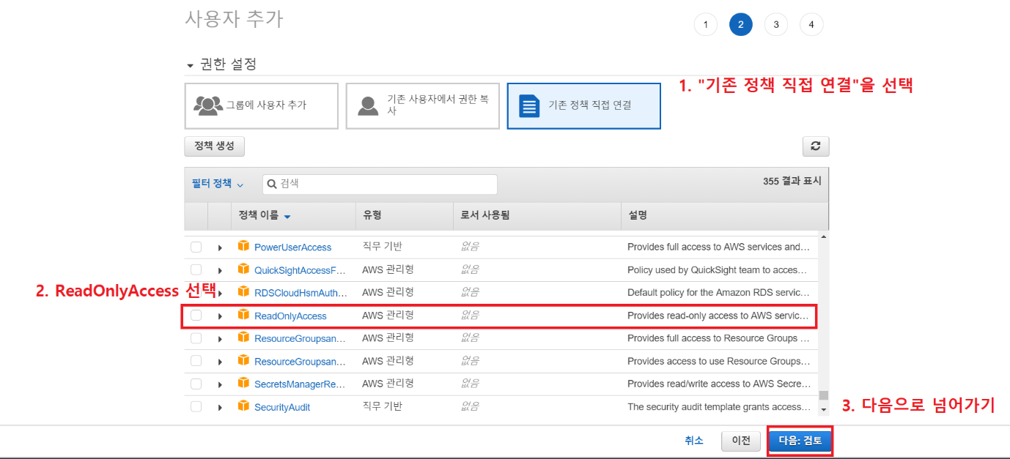Click inside the 검색 policy search field
Viewport: 1010px width, 459px height.
(x=385, y=184)
